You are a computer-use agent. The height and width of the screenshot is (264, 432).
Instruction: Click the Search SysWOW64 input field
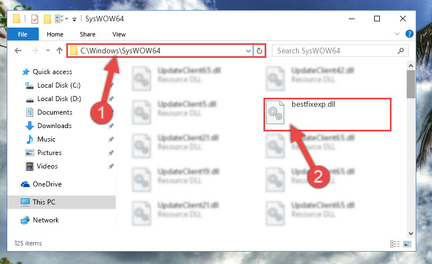[x=335, y=51]
